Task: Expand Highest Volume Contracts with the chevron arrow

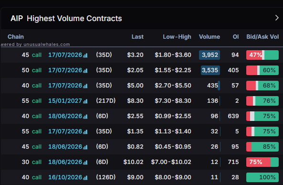Action: (277, 18)
